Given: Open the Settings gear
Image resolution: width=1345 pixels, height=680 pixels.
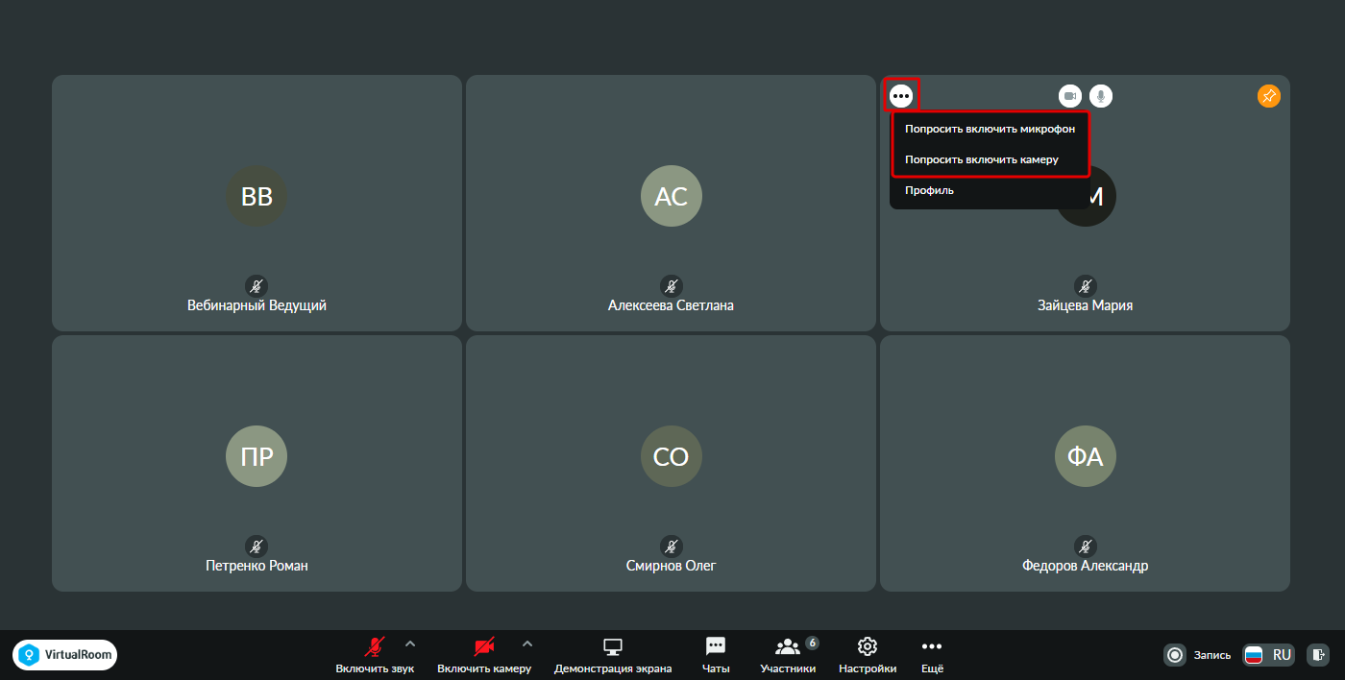Looking at the screenshot, I should (868, 655).
